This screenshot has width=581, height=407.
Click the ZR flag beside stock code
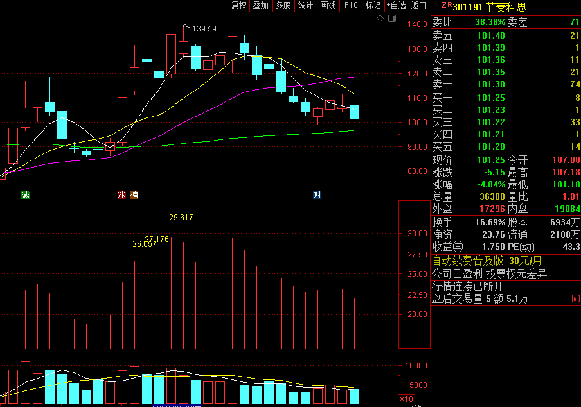coord(447,5)
